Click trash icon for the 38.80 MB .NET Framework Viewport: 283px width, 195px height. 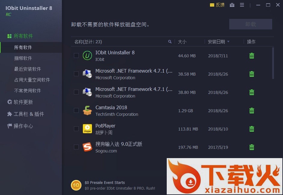click(x=251, y=92)
